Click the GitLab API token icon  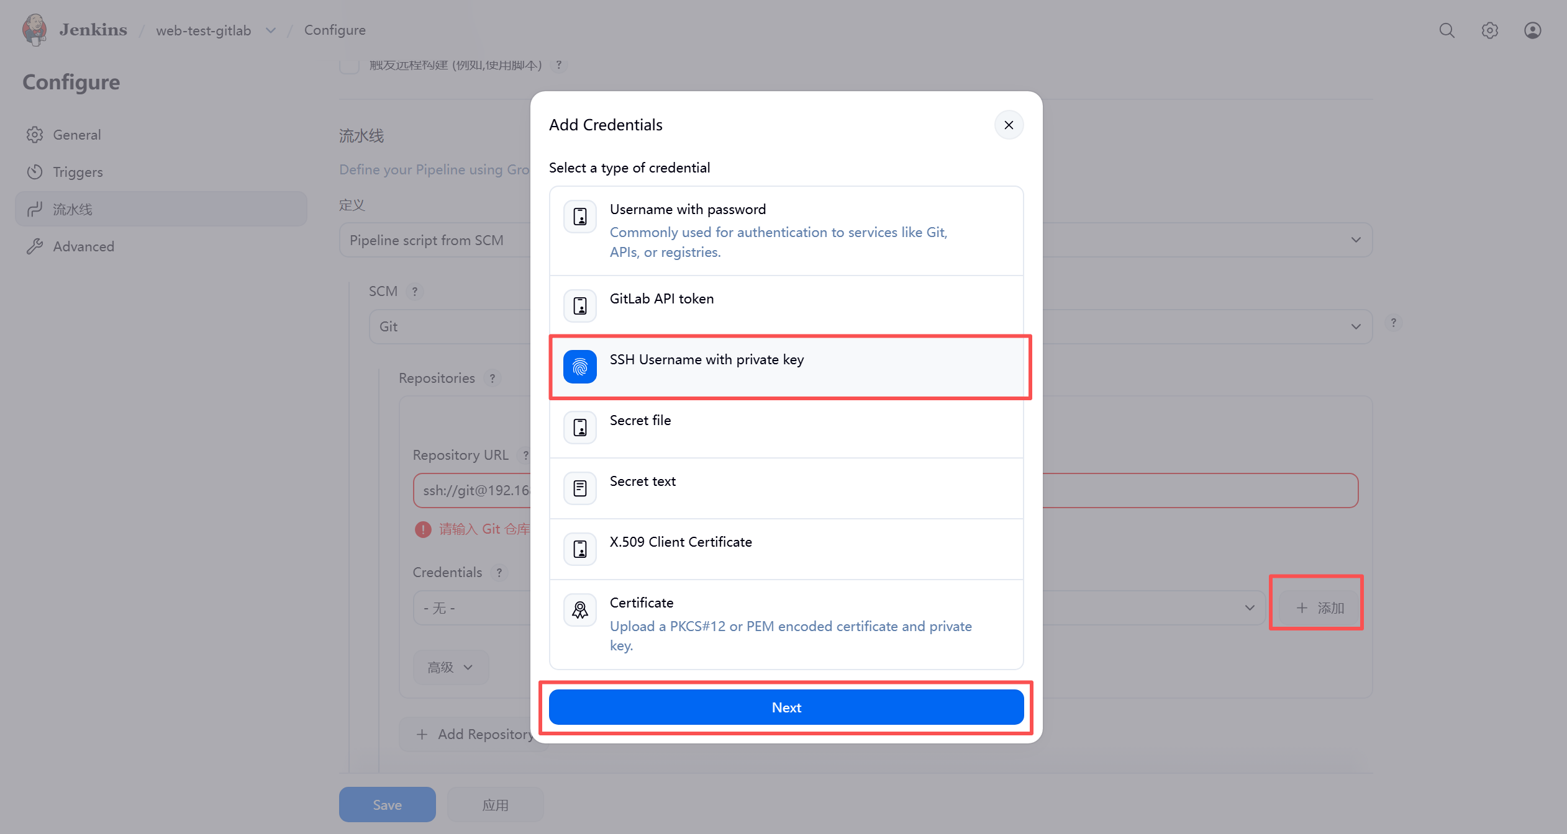click(579, 306)
